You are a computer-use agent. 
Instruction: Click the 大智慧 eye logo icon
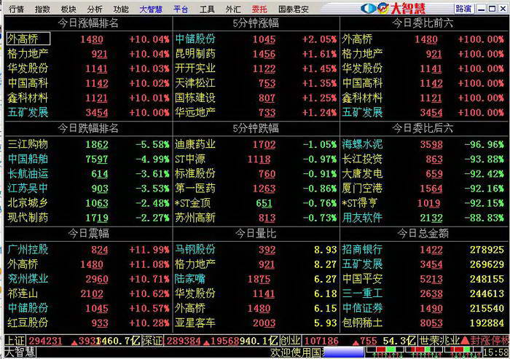point(369,8)
